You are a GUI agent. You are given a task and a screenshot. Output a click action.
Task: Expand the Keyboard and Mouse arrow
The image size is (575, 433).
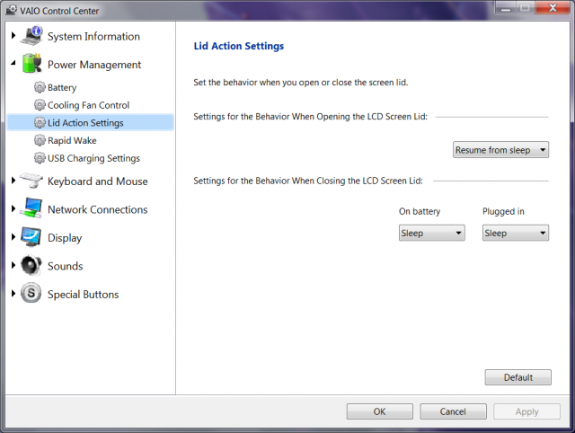(13, 181)
